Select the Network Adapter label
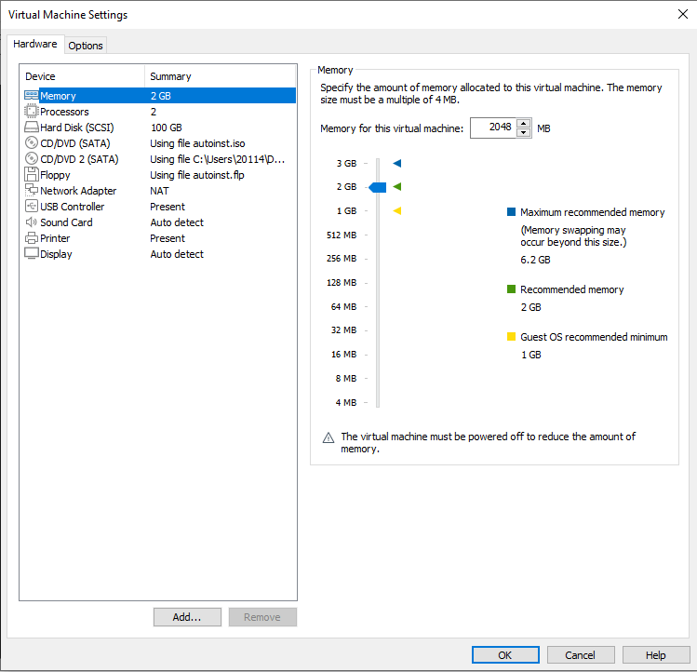 (x=78, y=191)
